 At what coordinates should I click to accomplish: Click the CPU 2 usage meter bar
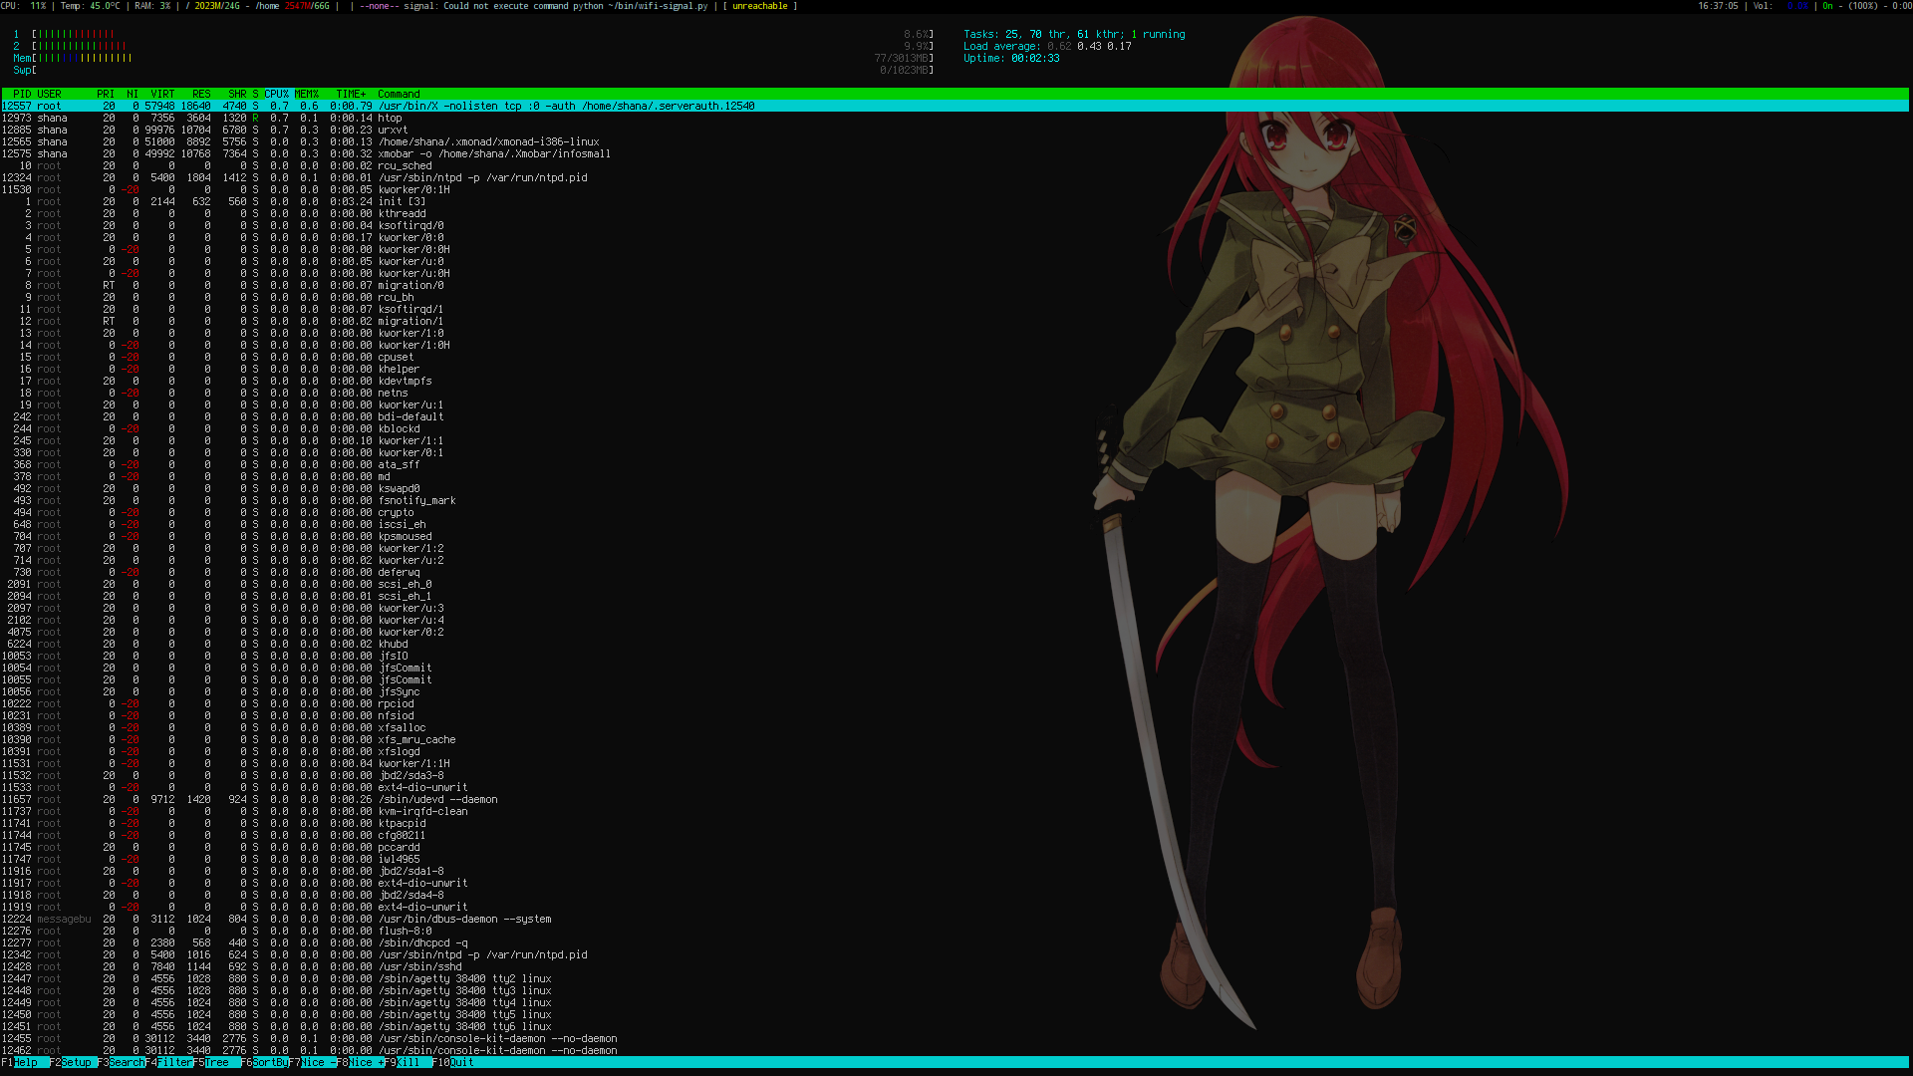473,46
